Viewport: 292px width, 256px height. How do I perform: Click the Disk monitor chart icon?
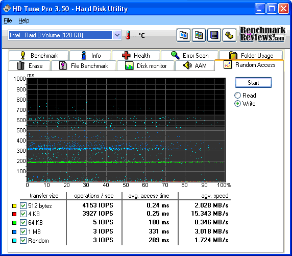[x=129, y=65]
